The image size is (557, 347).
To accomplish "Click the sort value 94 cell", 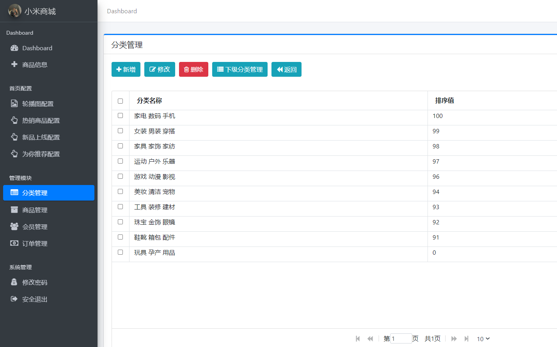I will pos(436,192).
